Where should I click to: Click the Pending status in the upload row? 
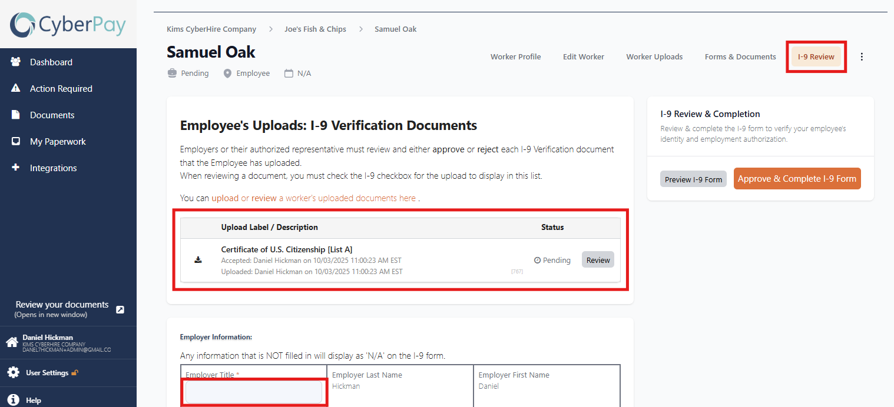552,260
